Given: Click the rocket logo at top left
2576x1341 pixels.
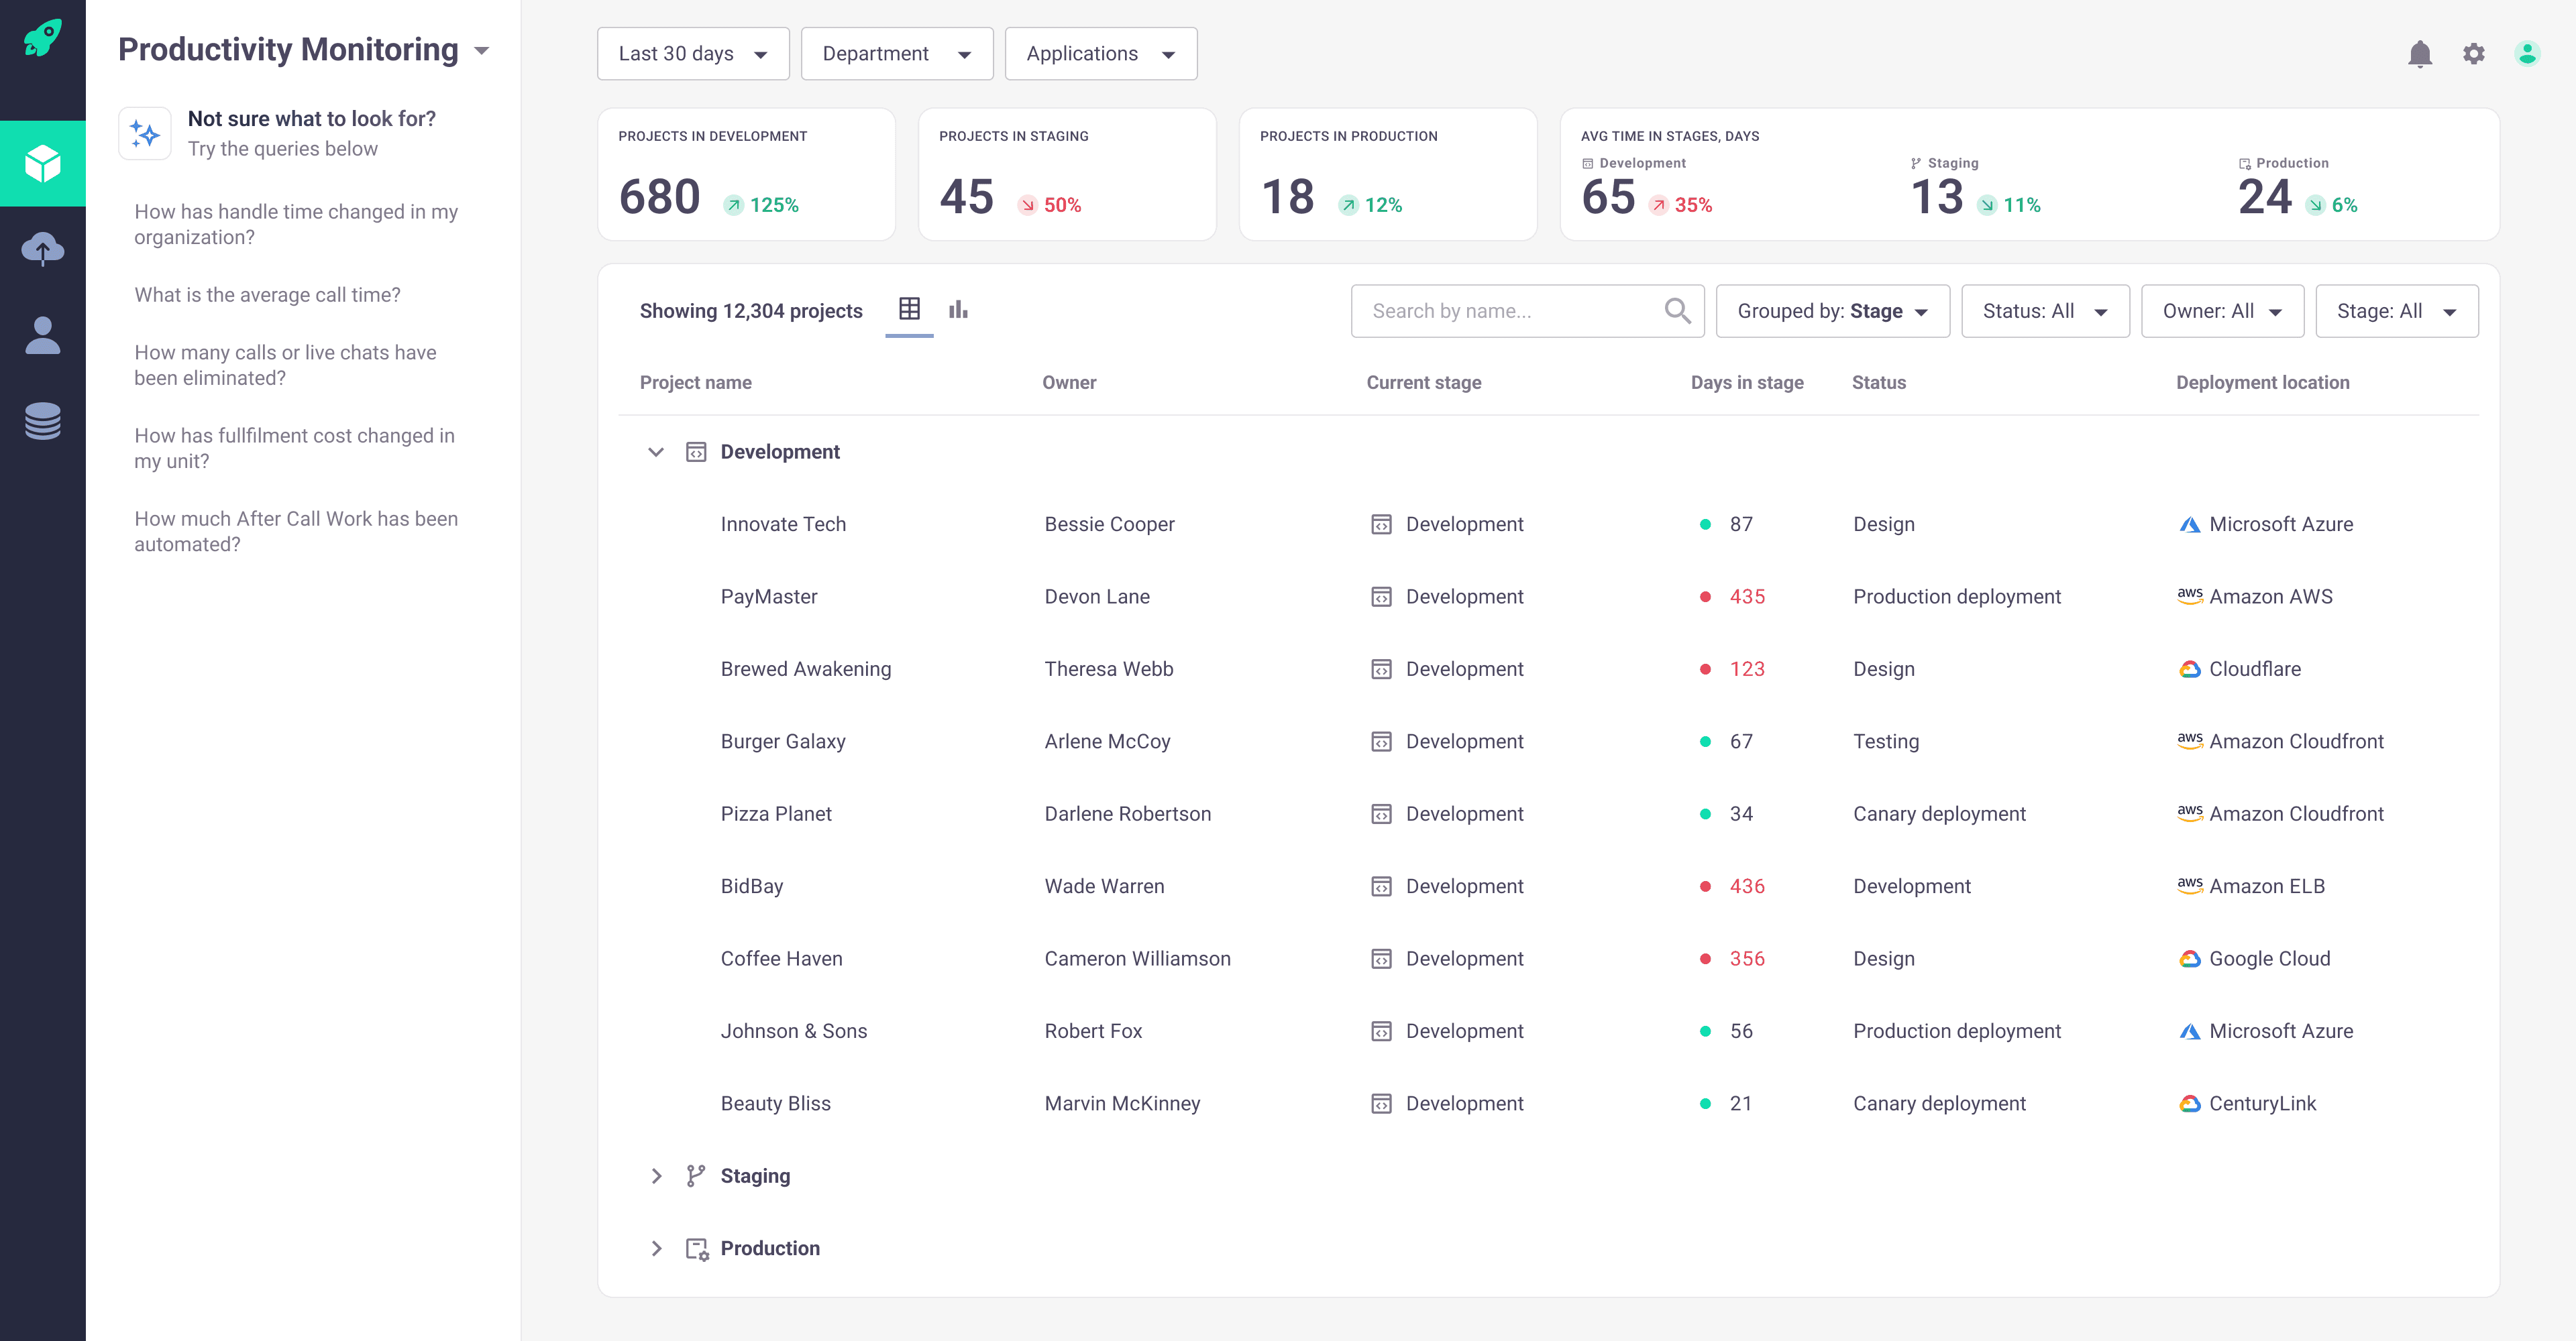Looking at the screenshot, I should [40, 38].
